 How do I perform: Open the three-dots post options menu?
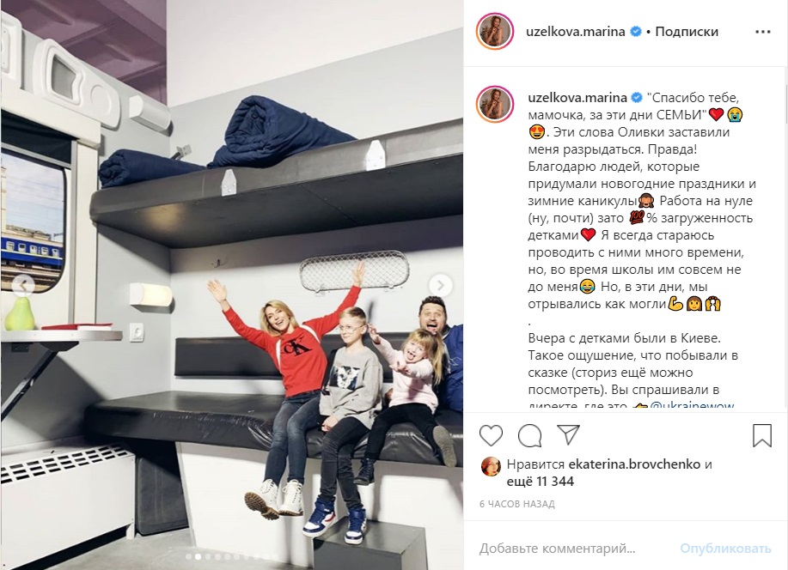tap(763, 32)
